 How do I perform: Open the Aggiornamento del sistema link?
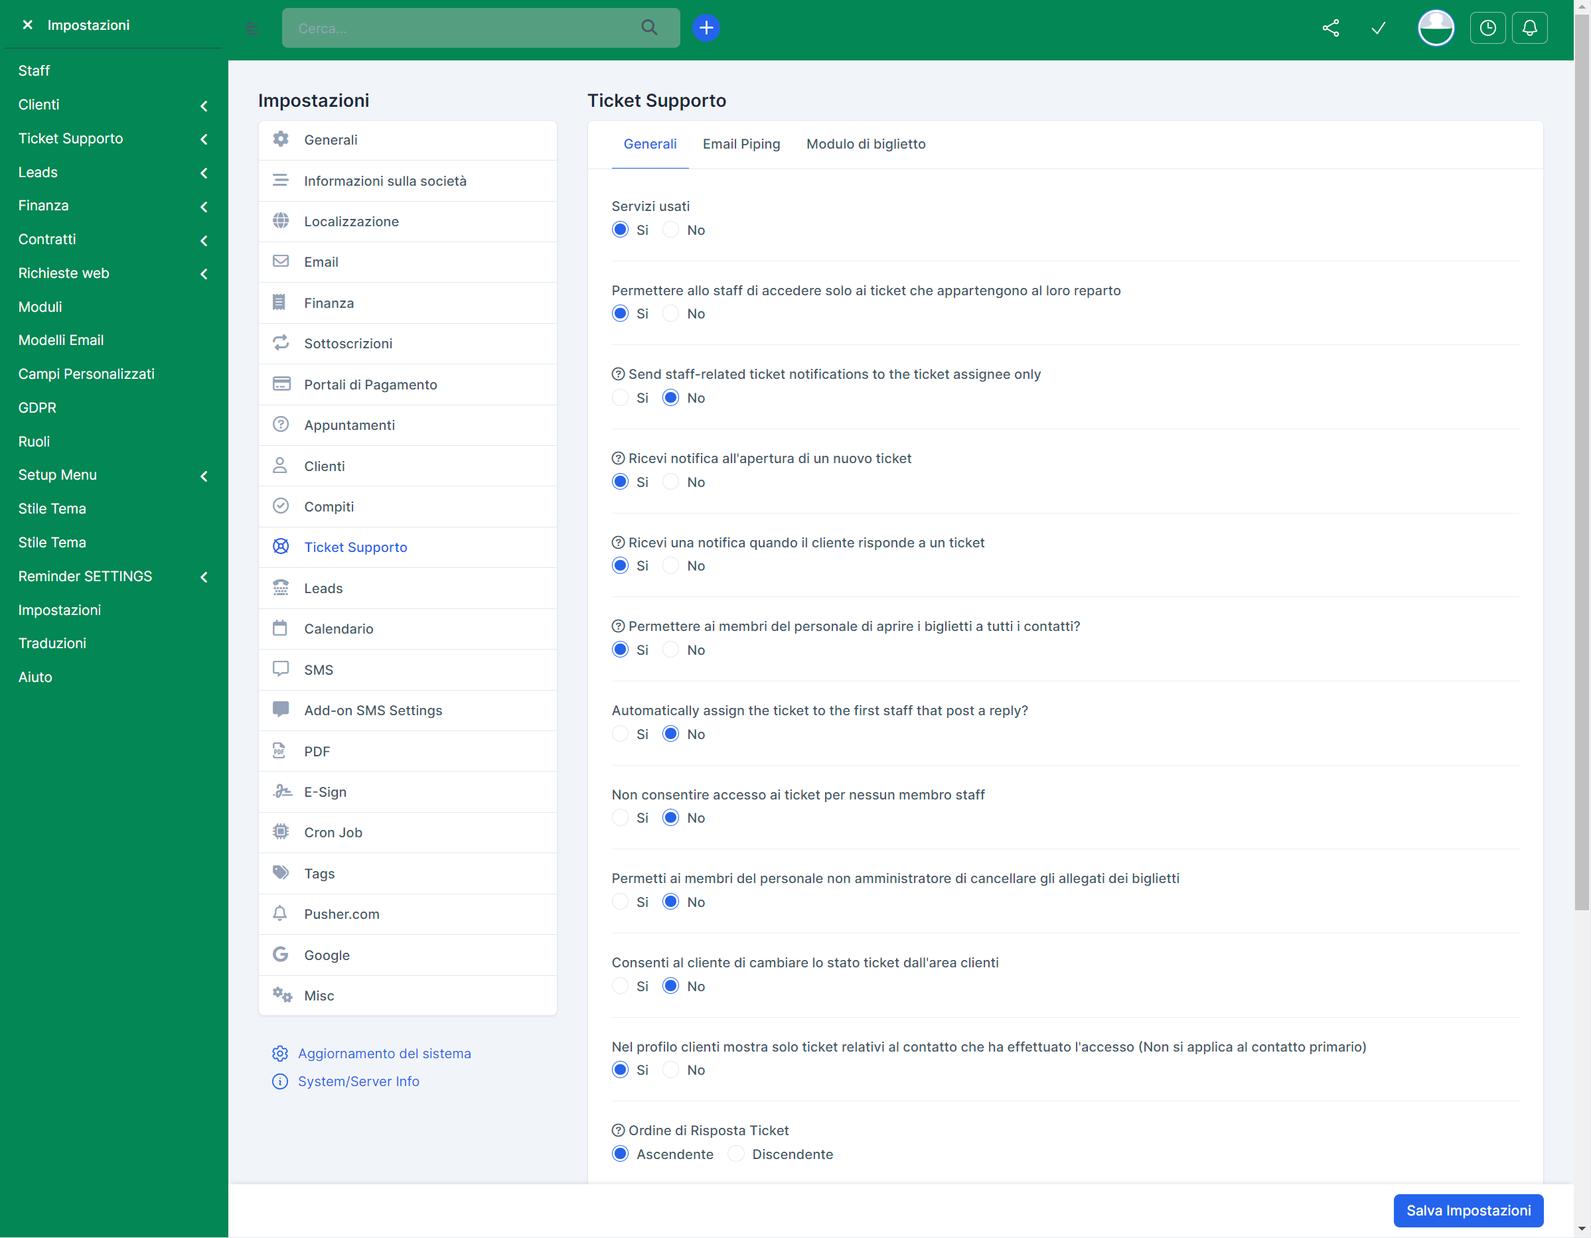(384, 1053)
